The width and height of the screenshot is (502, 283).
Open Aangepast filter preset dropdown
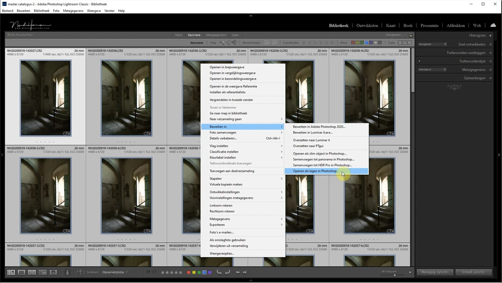click(396, 35)
